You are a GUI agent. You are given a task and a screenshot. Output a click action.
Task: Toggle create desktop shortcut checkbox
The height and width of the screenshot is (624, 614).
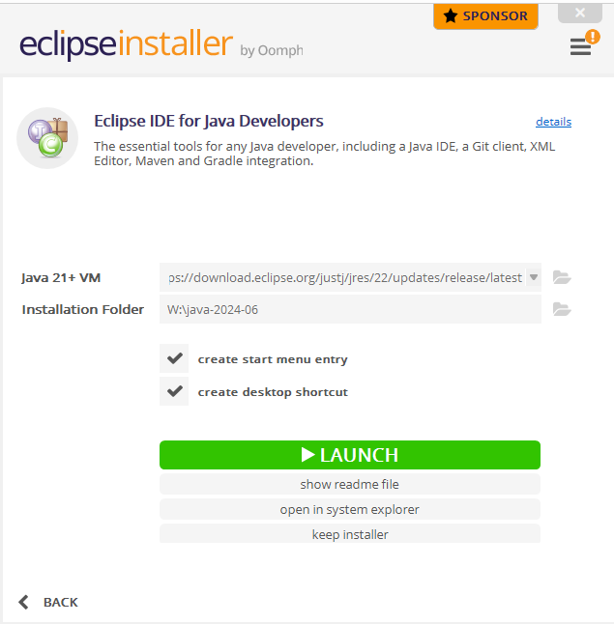(x=174, y=391)
